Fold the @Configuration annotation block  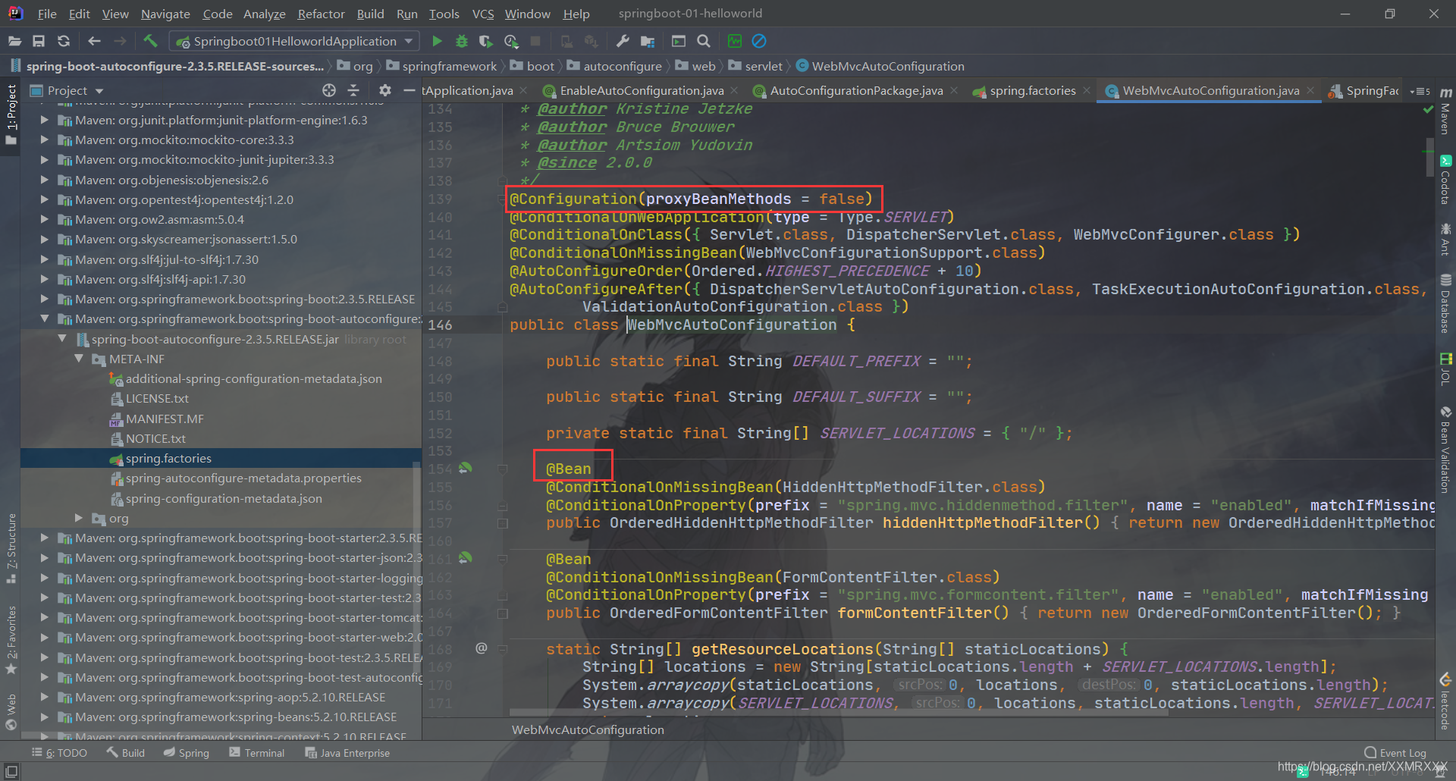point(502,199)
